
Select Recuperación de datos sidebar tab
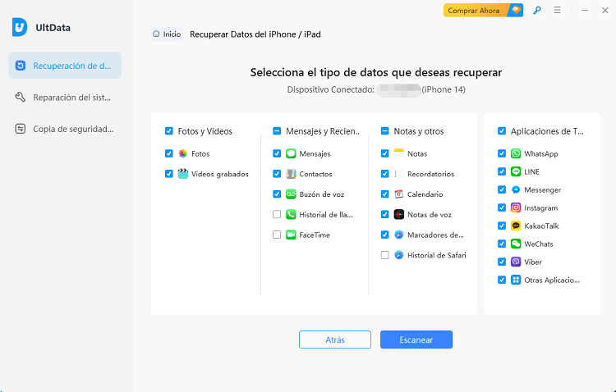point(65,66)
